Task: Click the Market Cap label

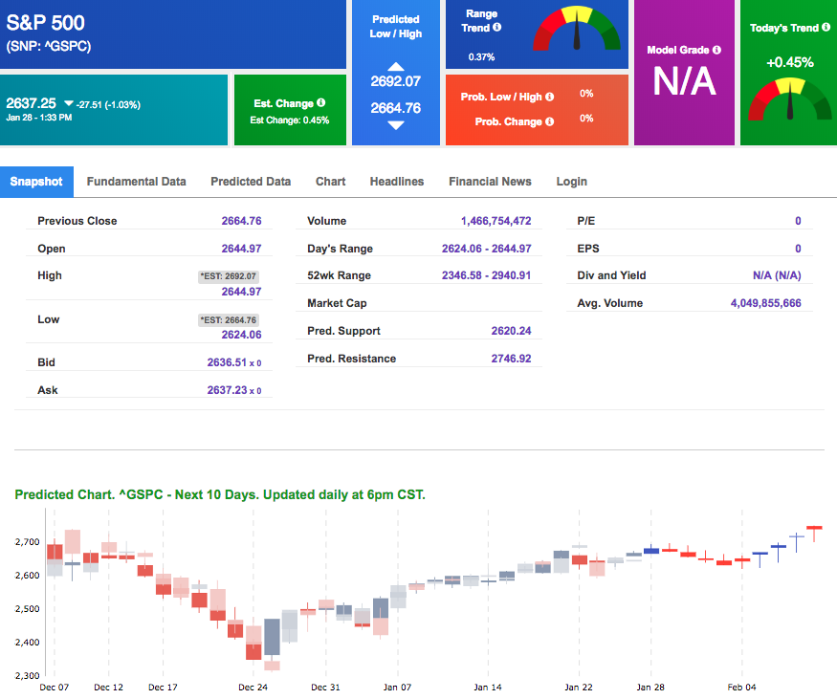Action: point(337,304)
